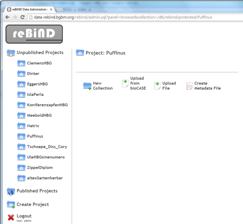Select the EggersHBG project name
The width and height of the screenshot is (243, 224).
[38, 84]
